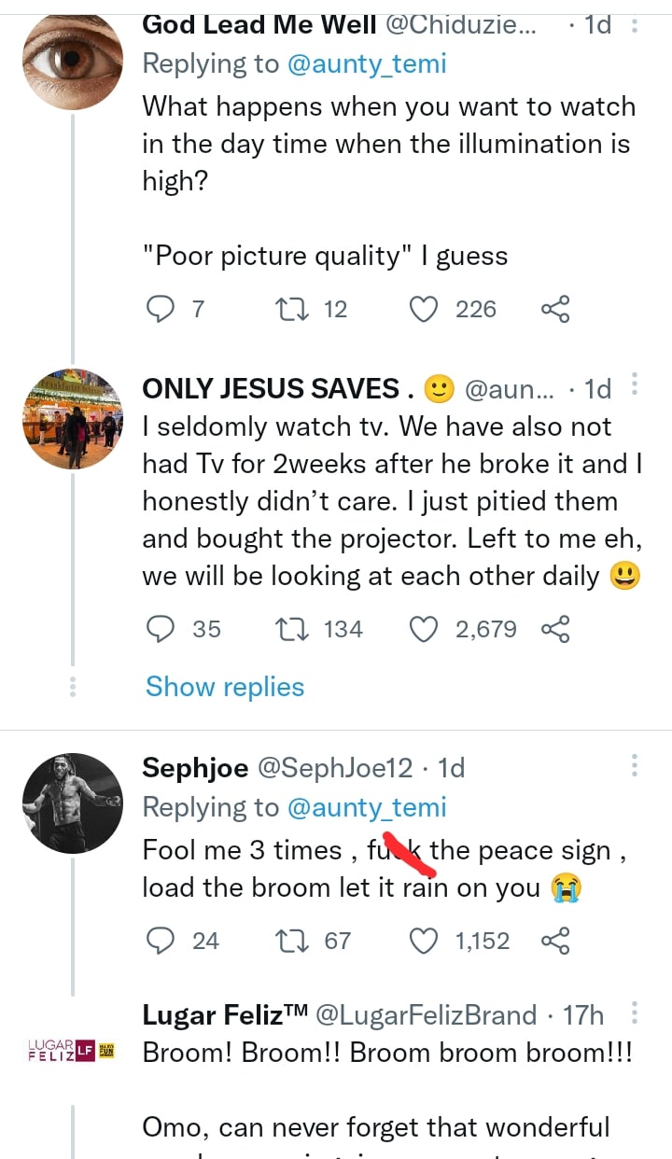Open the eye avatar of God Lead Me Well
This screenshot has width=672, height=1159.
(72, 58)
